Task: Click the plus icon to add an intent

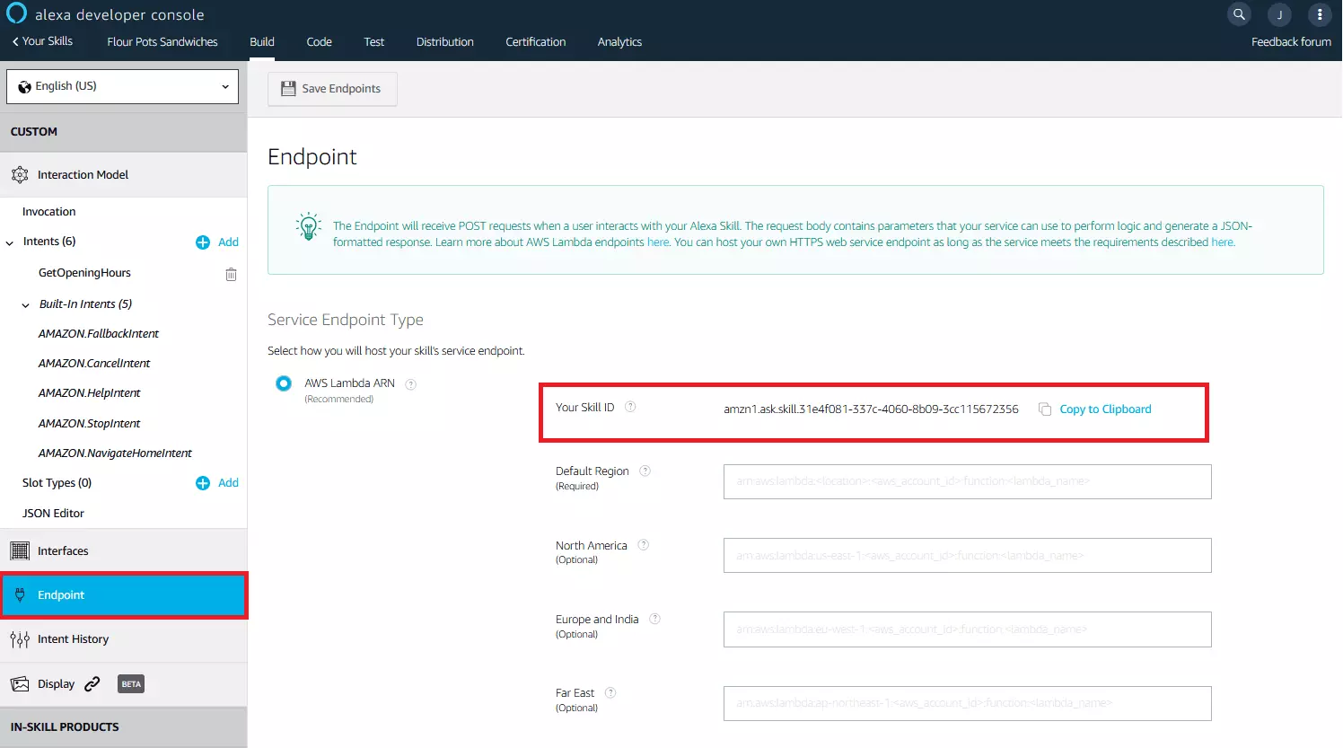Action: point(203,242)
